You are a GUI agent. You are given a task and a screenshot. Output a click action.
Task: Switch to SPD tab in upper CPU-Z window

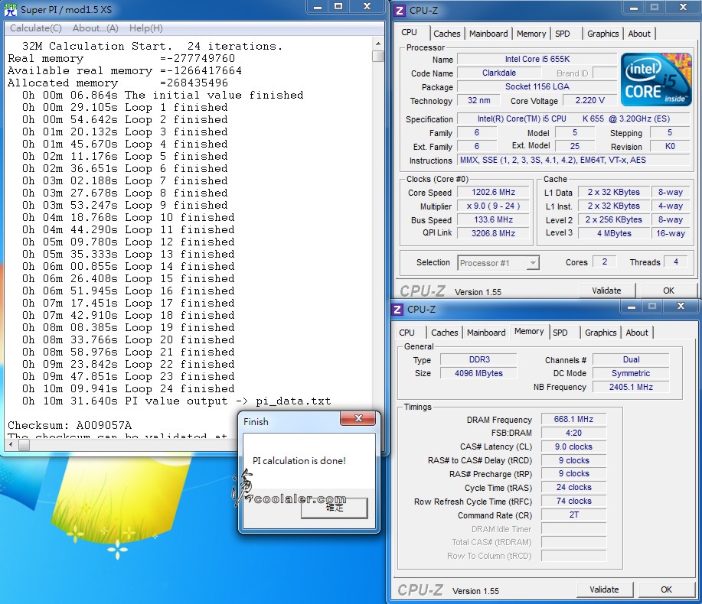coord(563,34)
